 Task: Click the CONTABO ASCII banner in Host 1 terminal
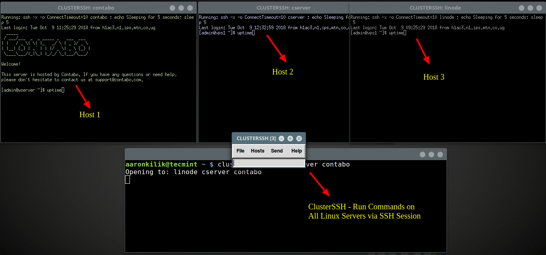pyautogui.click(x=45, y=47)
